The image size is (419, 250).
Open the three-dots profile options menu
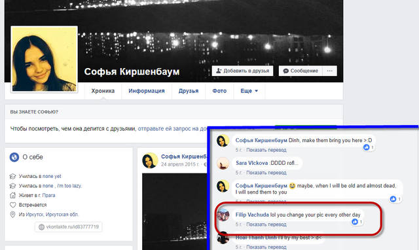coord(330,71)
